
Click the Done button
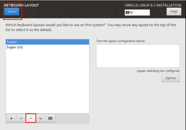[12, 12]
